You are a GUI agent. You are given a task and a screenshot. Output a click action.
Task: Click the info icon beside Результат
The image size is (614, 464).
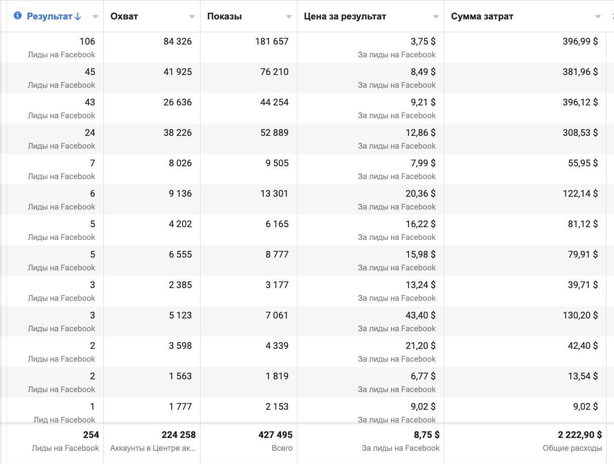click(x=18, y=16)
